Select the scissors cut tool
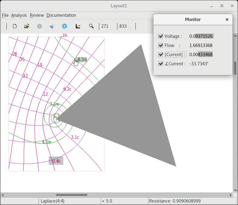 point(52,26)
